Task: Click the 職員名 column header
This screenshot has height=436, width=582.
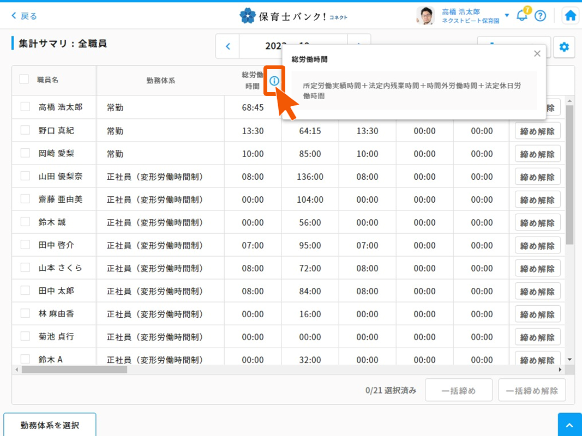Action: (47, 80)
